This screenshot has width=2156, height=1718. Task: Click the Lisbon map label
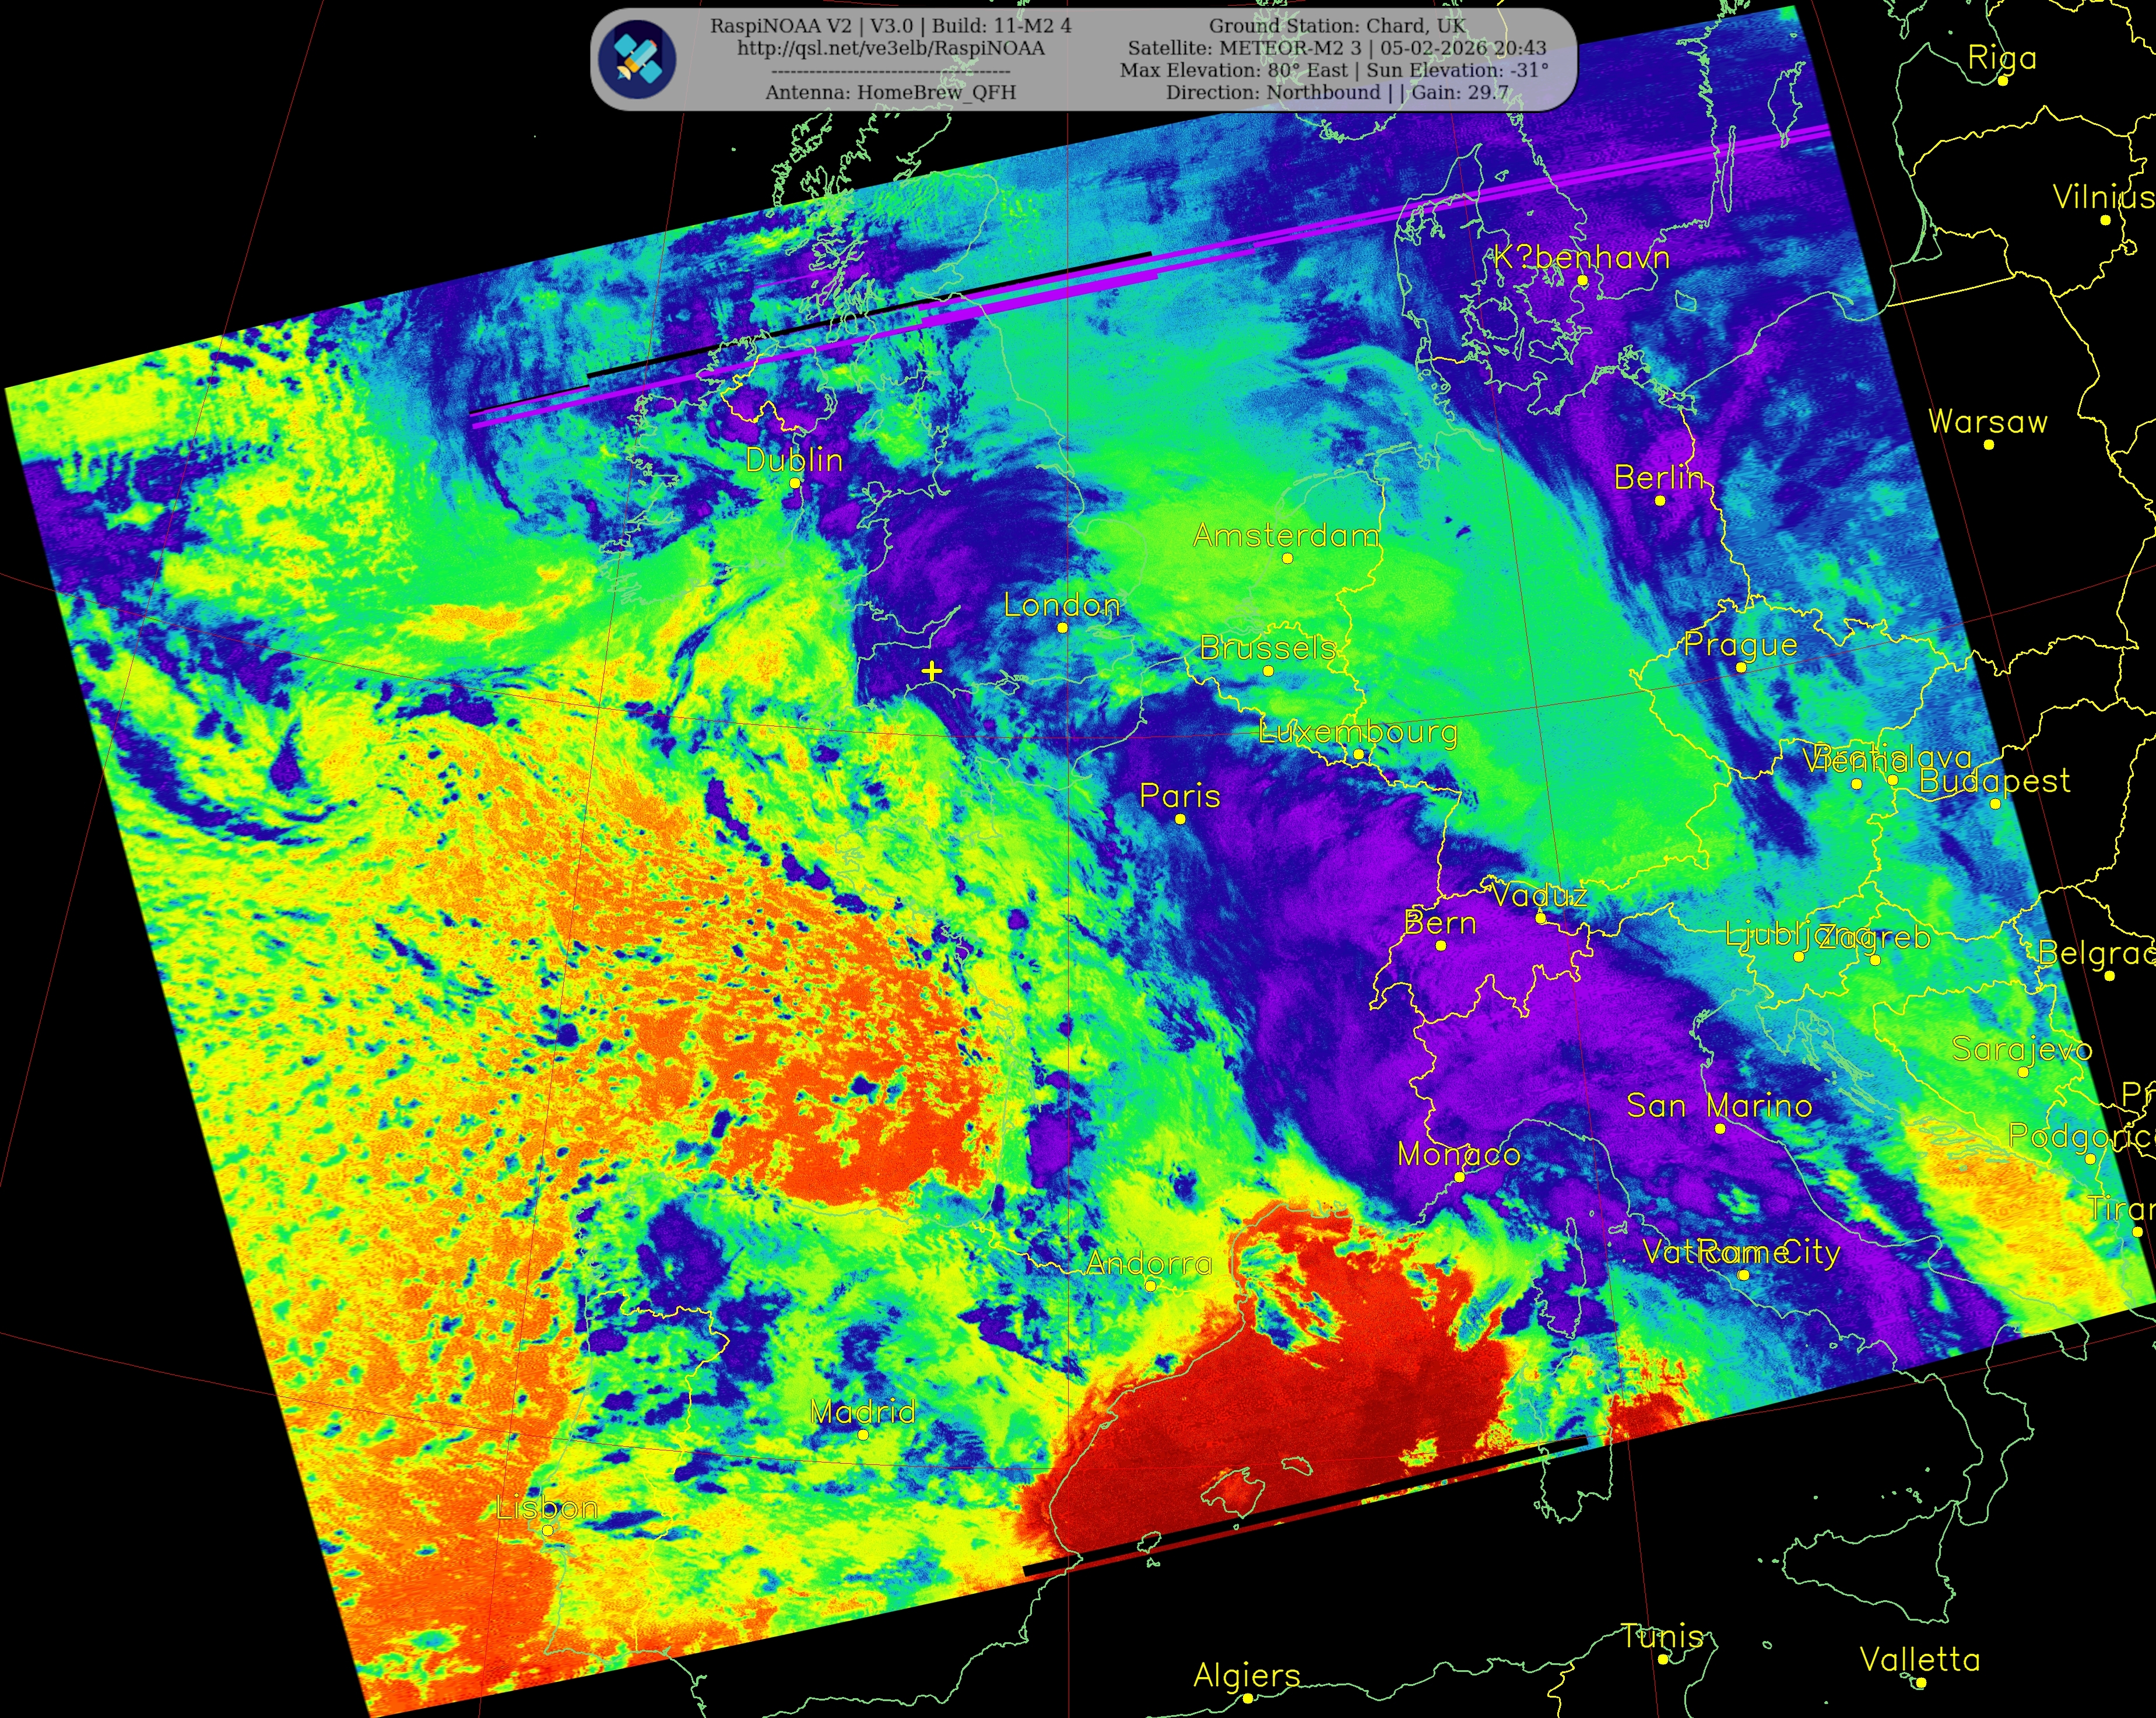click(547, 1507)
